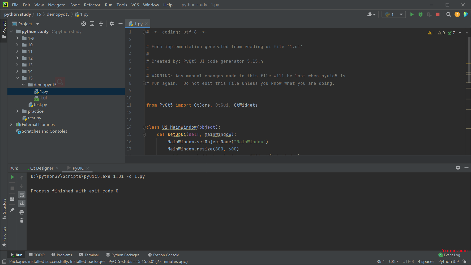Open the Refactor menu
The width and height of the screenshot is (471, 265).
(x=92, y=5)
